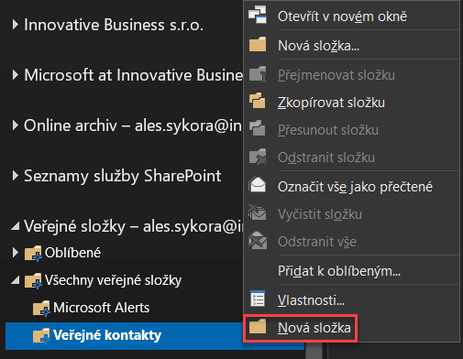Expand Microsoft at Innovative Business node
Viewport: 463px width, 359px height.
(x=15, y=75)
